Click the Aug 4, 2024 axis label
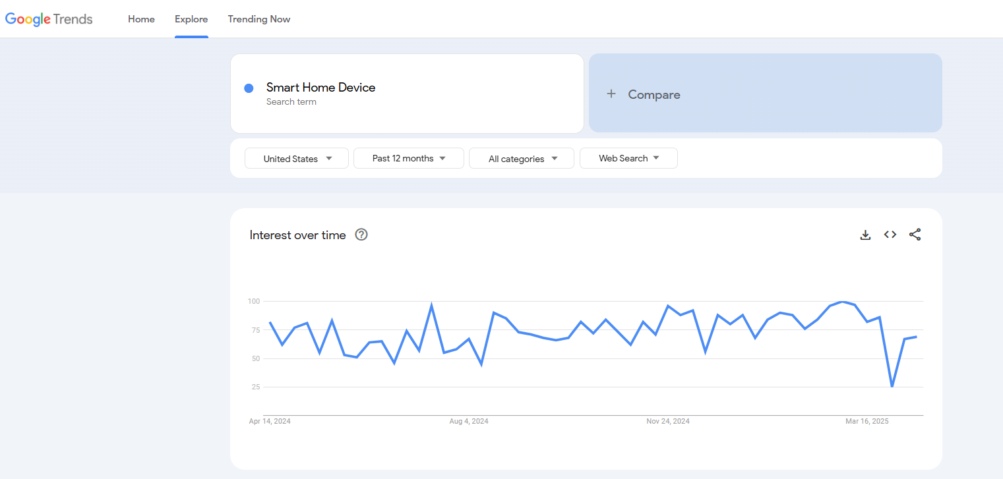This screenshot has height=479, width=1003. 468,421
